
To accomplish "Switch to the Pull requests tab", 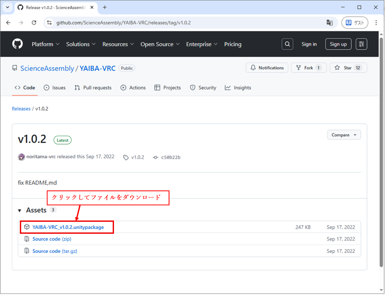I will 93,88.
